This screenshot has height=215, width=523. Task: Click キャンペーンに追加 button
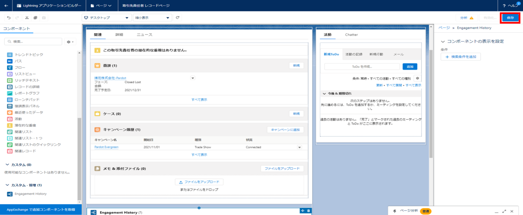(x=285, y=130)
